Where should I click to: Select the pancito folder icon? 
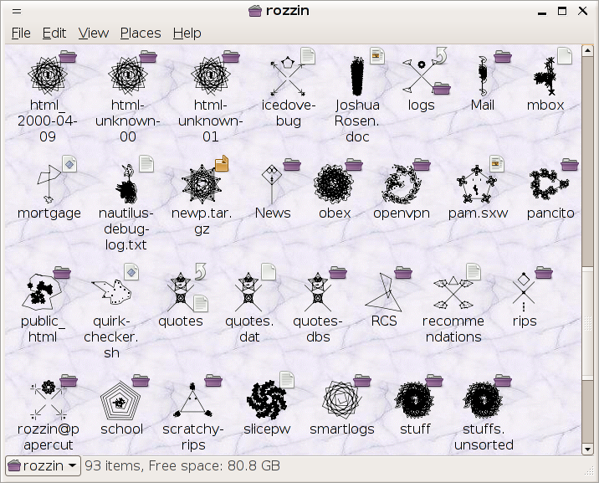[x=549, y=184]
